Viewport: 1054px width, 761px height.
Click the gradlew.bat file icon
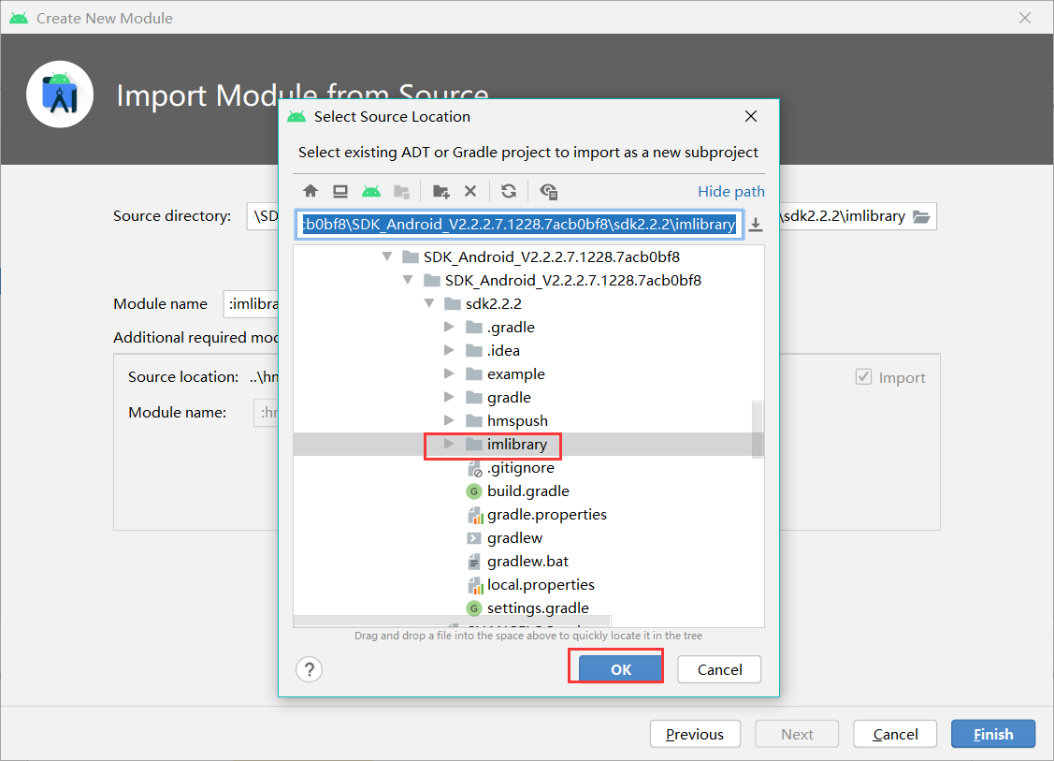[474, 562]
